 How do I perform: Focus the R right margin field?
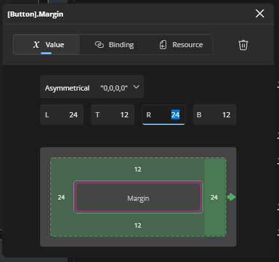click(164, 115)
